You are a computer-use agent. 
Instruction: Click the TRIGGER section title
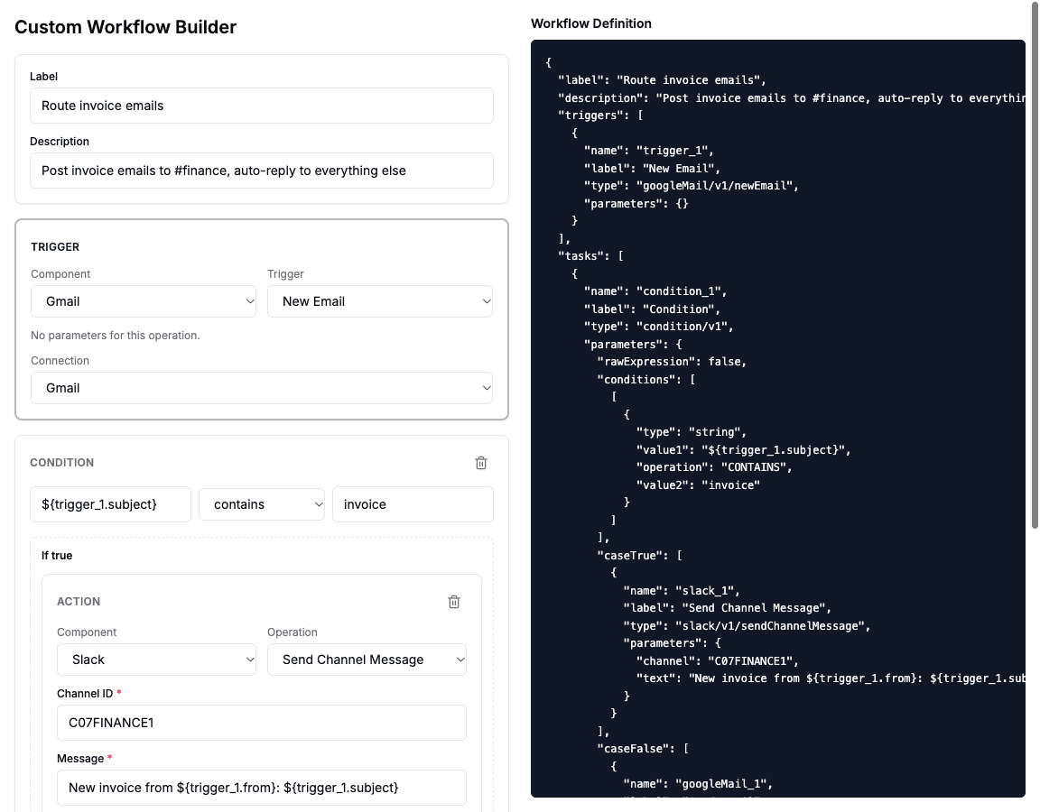[x=55, y=247]
